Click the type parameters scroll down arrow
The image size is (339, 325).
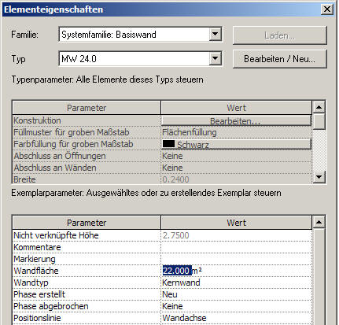[319, 177]
